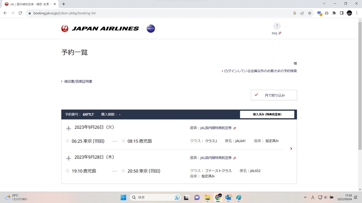Click flight number JAL652
The height and width of the screenshot is (203, 362).
[x=255, y=171]
